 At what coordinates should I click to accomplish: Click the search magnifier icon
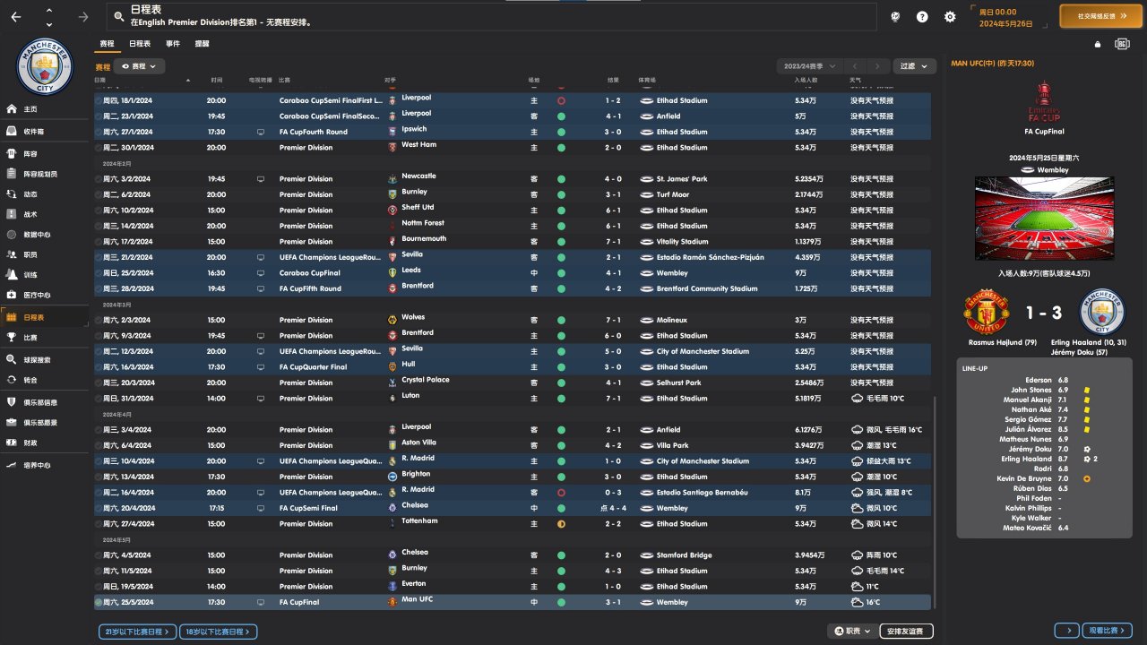pos(119,17)
